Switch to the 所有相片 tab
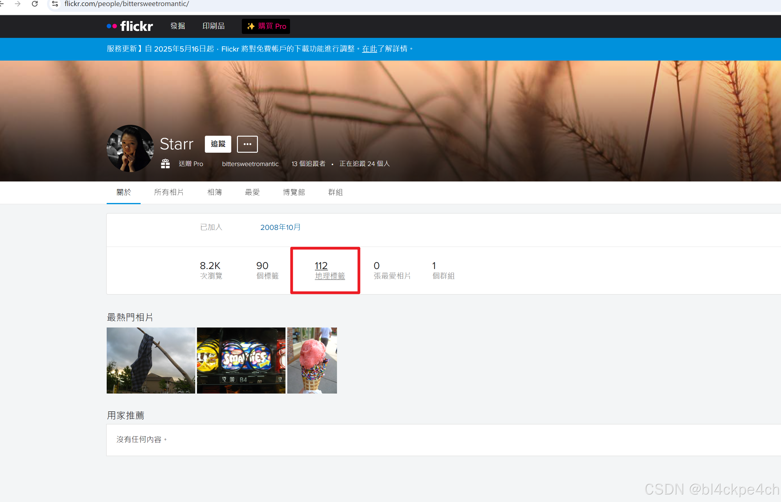The height and width of the screenshot is (502, 781). tap(169, 192)
